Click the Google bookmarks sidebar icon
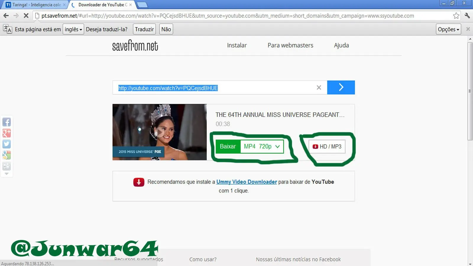The height and width of the screenshot is (266, 473). pos(7,155)
